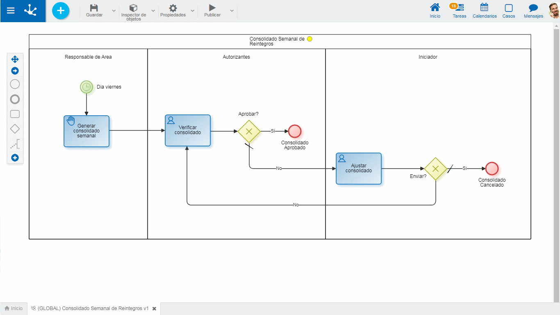Viewport: 560px width, 315px height.
Task: Expand the Propiedades dropdown arrow
Action: pos(192,11)
